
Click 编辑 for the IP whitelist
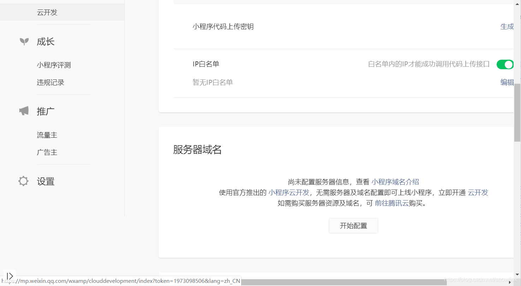(x=507, y=82)
